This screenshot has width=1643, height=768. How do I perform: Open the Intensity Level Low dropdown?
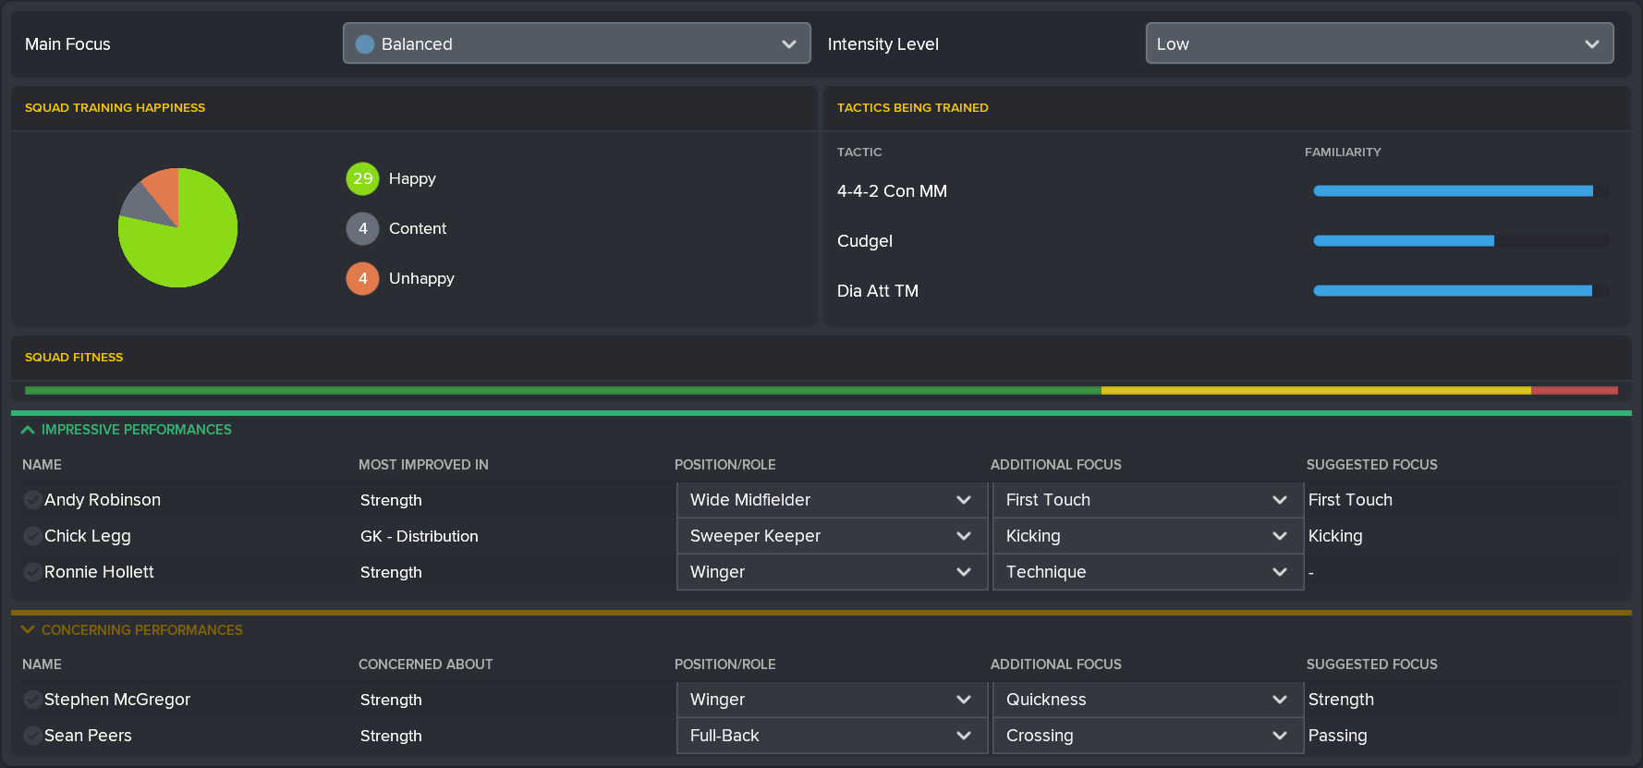(1379, 43)
